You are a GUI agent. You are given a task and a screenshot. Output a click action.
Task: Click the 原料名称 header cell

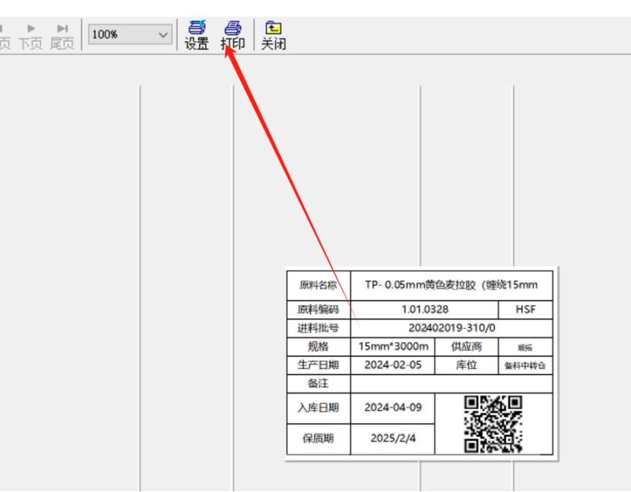319,285
